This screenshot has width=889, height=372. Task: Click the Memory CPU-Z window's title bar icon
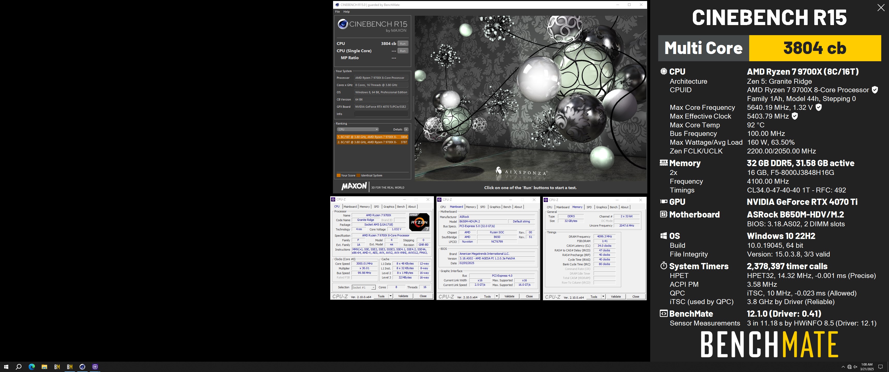pos(546,200)
